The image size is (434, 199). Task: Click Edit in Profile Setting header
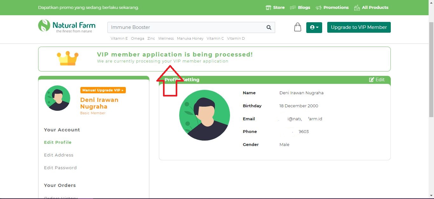pos(377,80)
